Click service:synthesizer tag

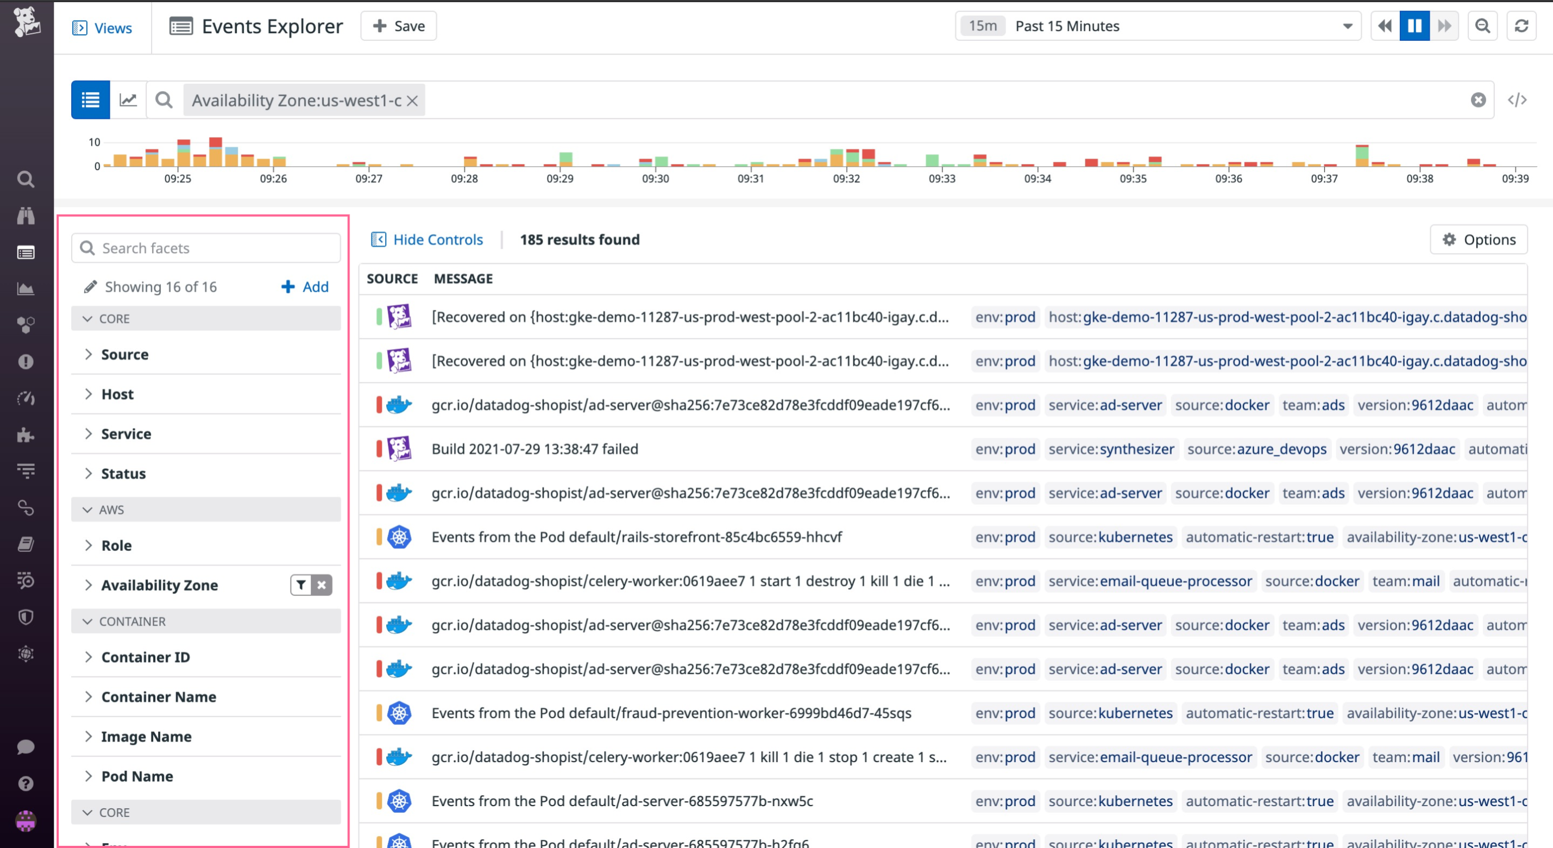coord(1111,449)
